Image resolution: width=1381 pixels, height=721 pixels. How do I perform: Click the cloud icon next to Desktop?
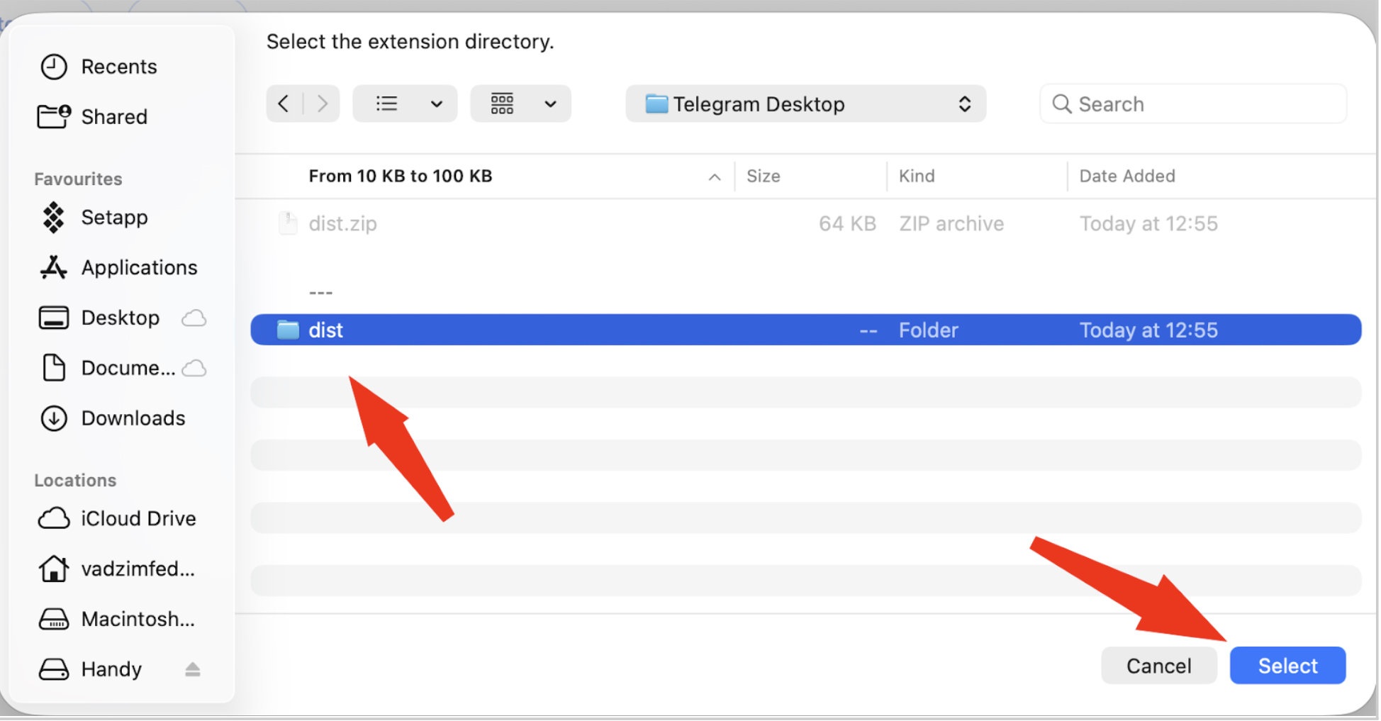point(194,318)
